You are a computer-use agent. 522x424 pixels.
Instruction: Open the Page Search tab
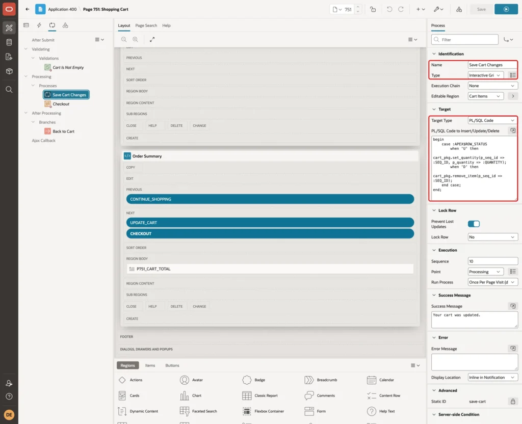coord(146,25)
